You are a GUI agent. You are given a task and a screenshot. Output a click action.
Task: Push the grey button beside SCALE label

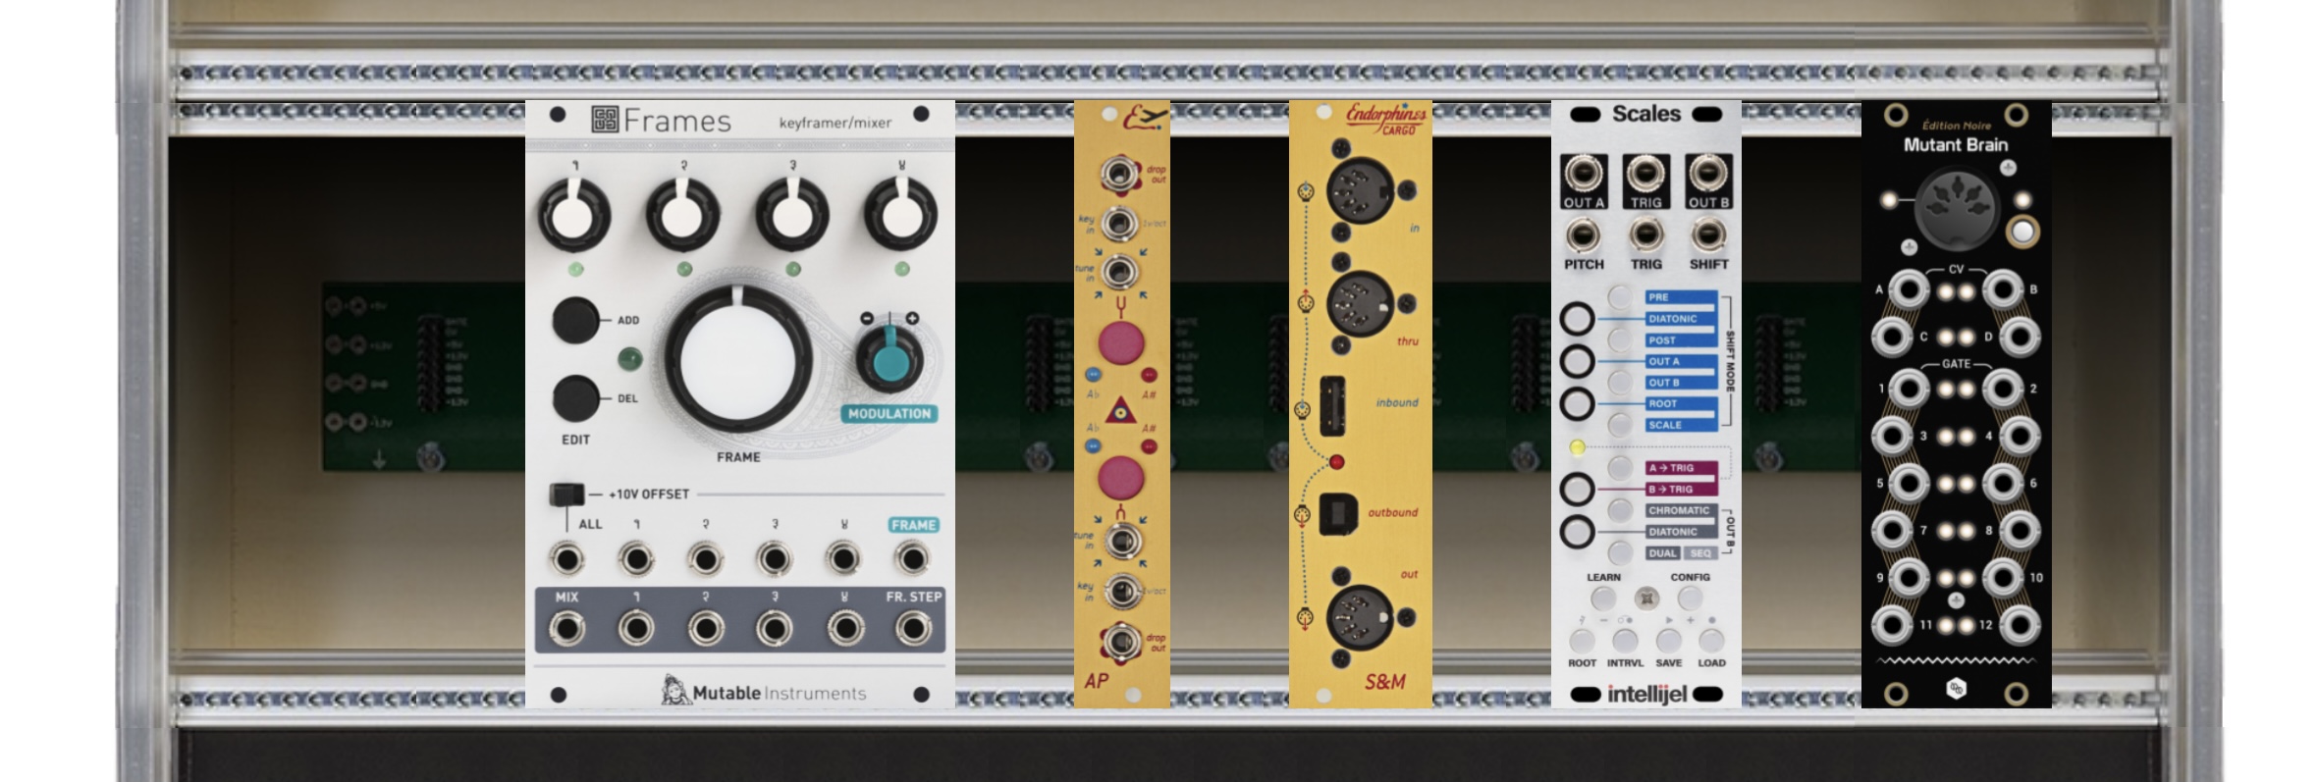(1620, 425)
